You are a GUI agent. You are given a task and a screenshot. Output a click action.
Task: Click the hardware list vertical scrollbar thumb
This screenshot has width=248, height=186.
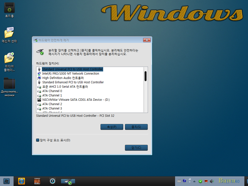point(146,76)
